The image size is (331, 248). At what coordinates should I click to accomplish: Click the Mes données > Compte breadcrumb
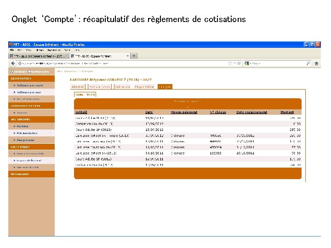coord(75,71)
